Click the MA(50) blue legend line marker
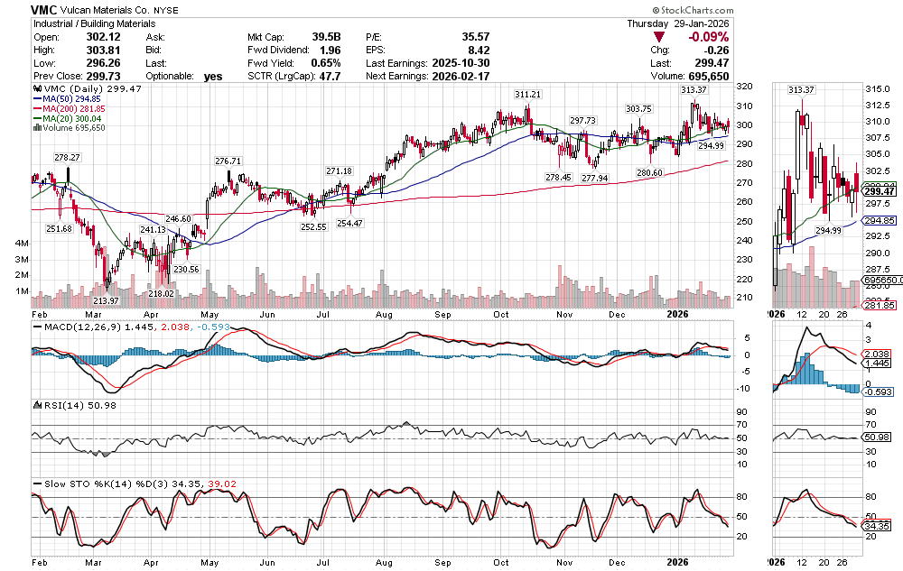 tap(35, 99)
